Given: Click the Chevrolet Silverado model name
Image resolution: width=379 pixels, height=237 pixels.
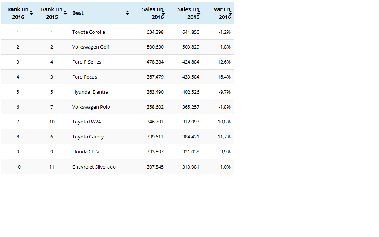Looking at the screenshot, I should tap(94, 167).
